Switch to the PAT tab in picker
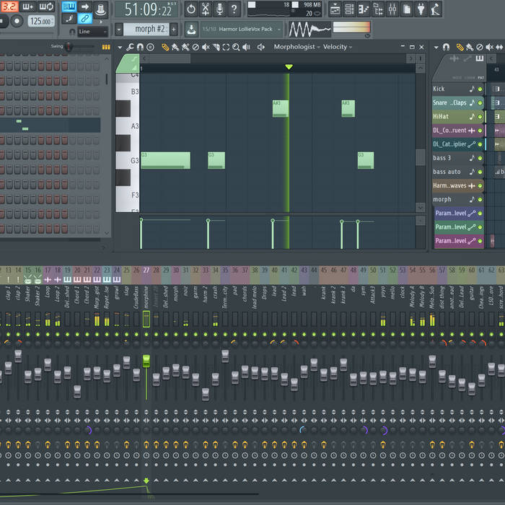 click(x=481, y=76)
